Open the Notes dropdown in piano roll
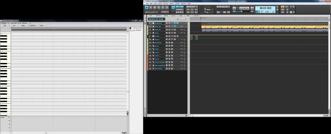 coord(24,26)
